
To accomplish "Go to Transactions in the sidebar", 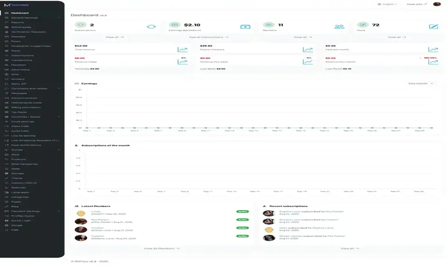I will click(x=22, y=60).
